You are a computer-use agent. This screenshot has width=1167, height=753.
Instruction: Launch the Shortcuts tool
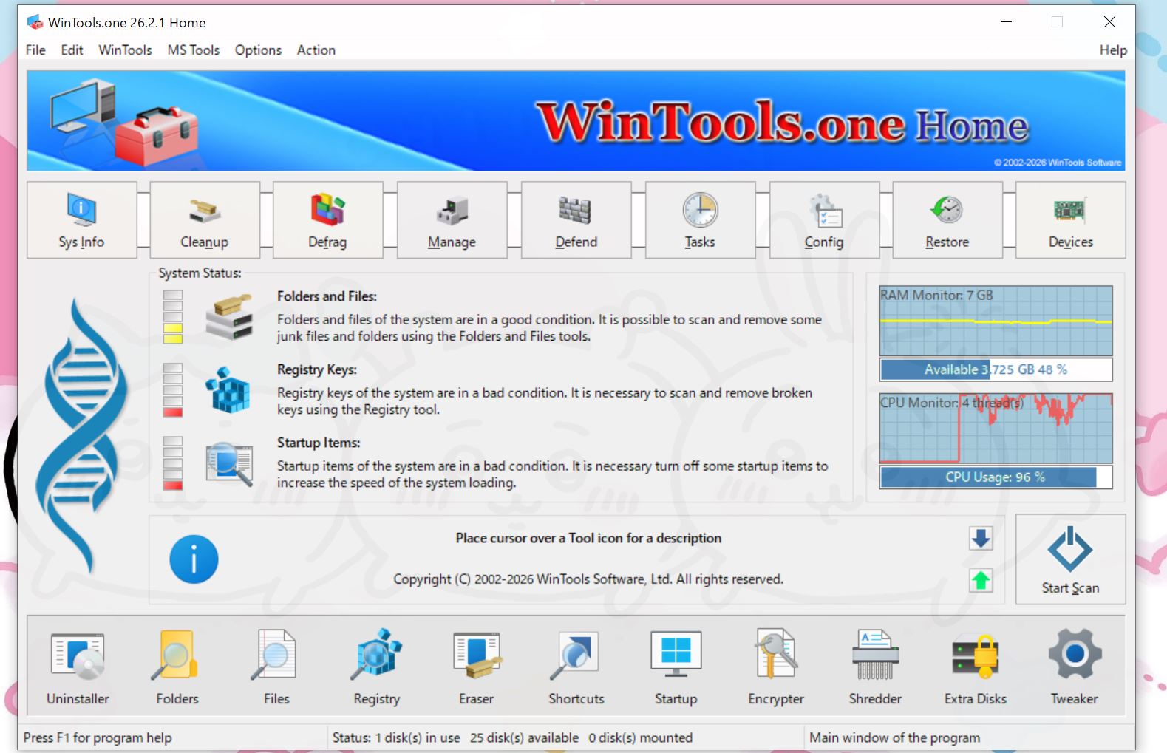pyautogui.click(x=576, y=667)
